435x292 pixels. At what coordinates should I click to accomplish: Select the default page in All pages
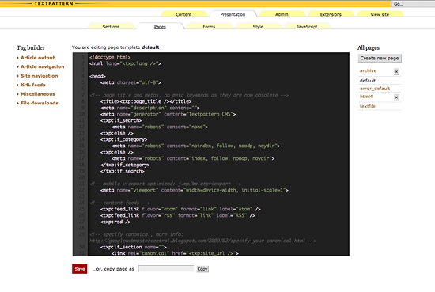click(x=368, y=81)
